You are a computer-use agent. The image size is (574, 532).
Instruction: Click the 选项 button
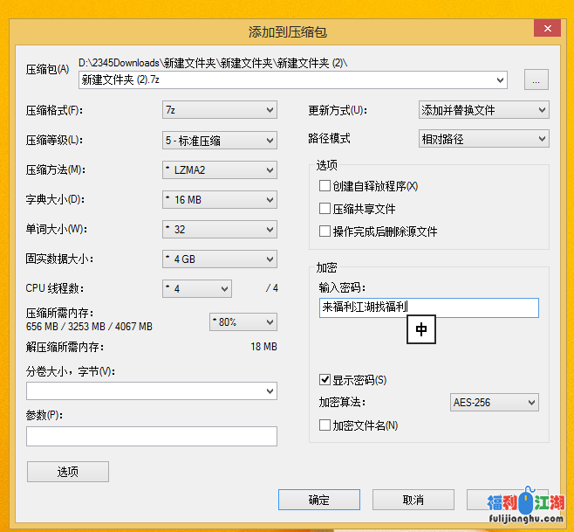click(x=68, y=472)
